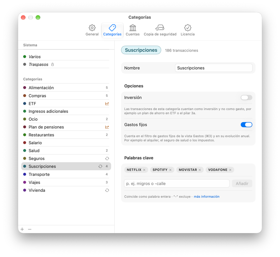Remove the VODAFONE keyword
280x257 pixels.
(230, 170)
